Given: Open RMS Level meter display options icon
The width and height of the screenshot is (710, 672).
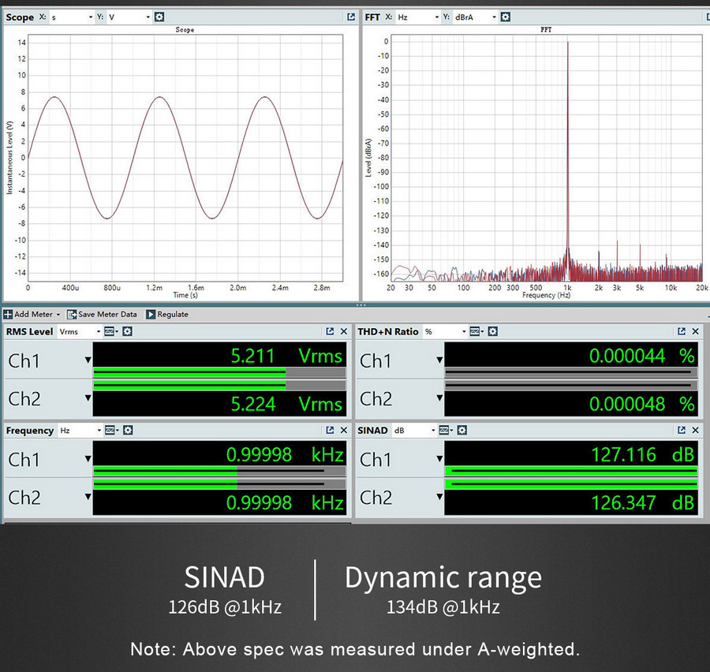Looking at the screenshot, I should pyautogui.click(x=111, y=332).
